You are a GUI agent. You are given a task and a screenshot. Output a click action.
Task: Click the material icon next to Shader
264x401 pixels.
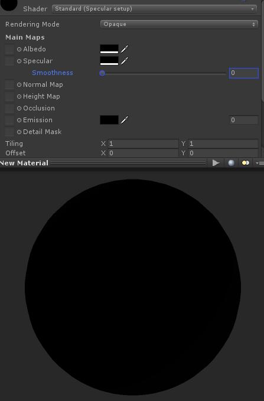8,5
